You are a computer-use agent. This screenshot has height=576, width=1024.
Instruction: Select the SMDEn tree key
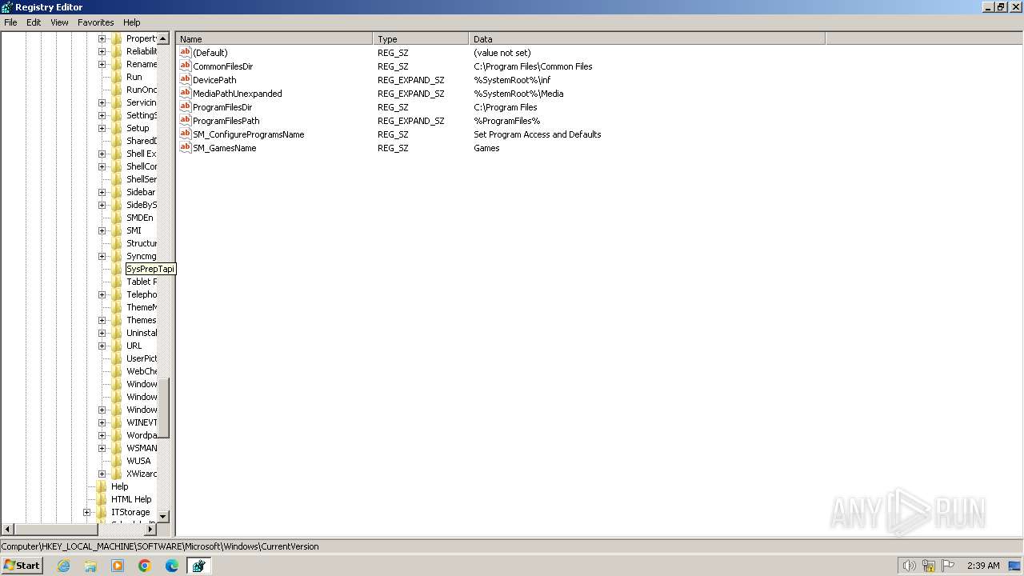click(x=140, y=218)
